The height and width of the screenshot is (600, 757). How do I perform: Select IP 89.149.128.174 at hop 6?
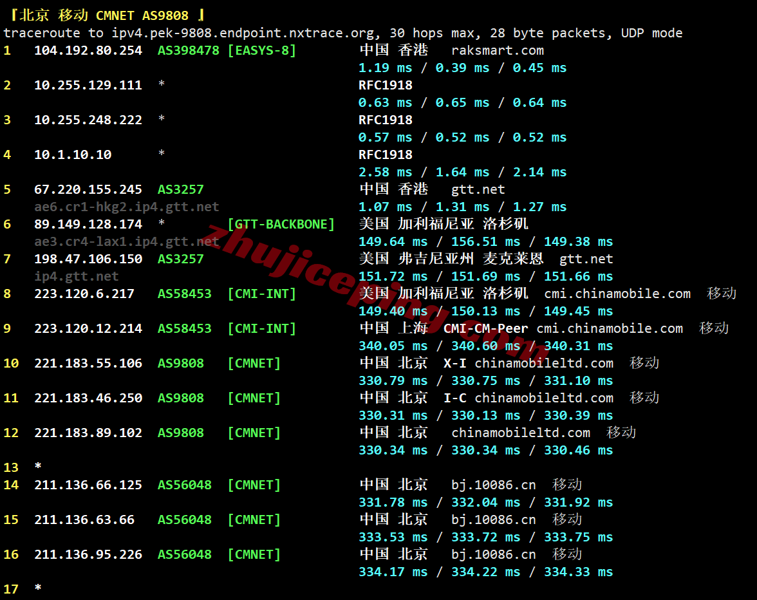[88, 225]
